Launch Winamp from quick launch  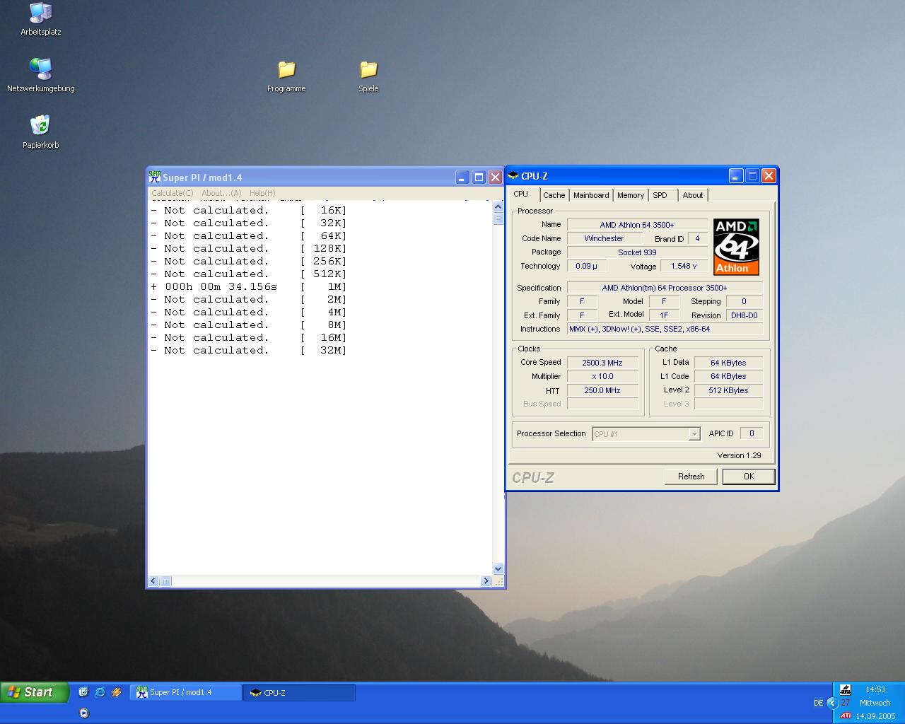(117, 692)
